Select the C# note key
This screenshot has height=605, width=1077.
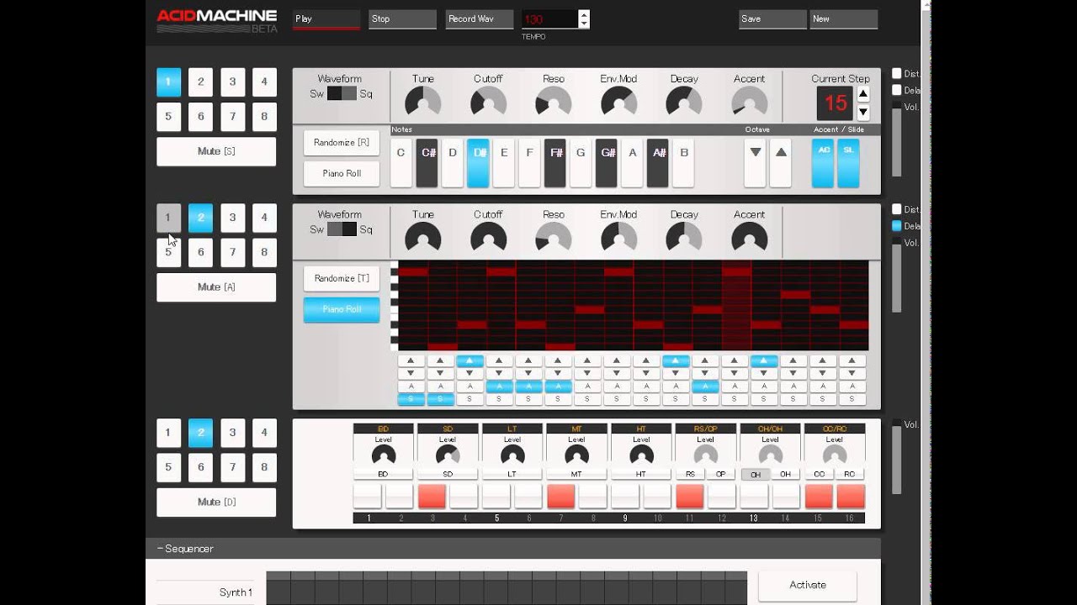pos(427,162)
